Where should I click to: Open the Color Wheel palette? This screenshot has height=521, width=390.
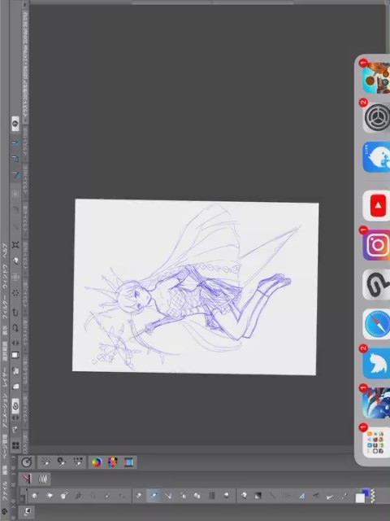click(x=97, y=462)
